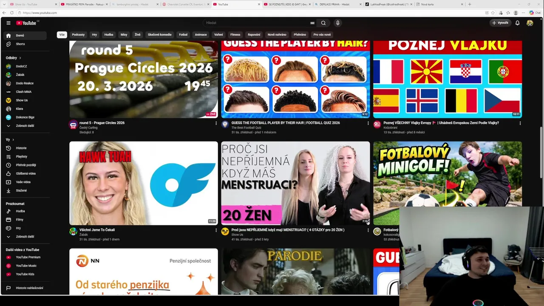Open the Poznej vlajku flags thumbnail
The height and width of the screenshot is (306, 544).
(448, 79)
